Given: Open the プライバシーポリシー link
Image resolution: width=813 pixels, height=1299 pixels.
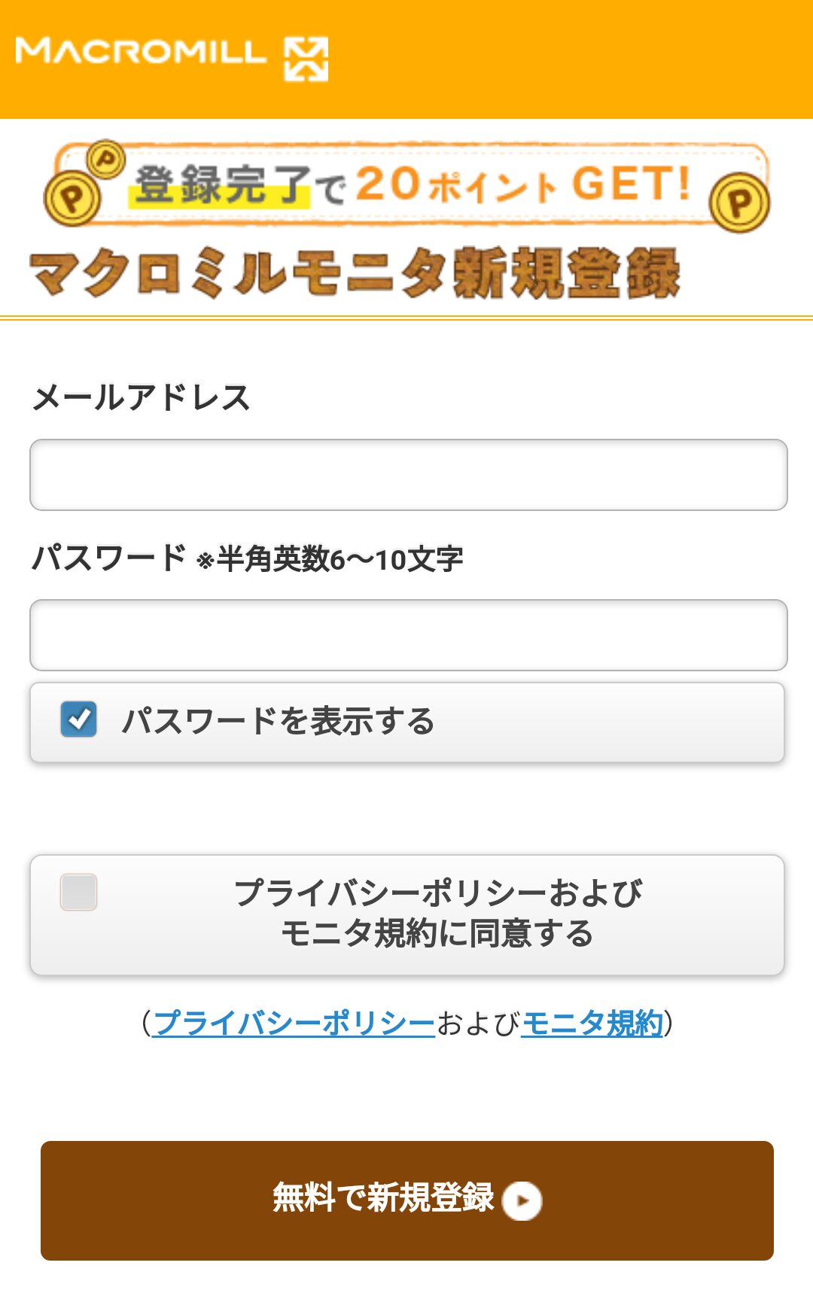Looking at the screenshot, I should coord(294,1022).
